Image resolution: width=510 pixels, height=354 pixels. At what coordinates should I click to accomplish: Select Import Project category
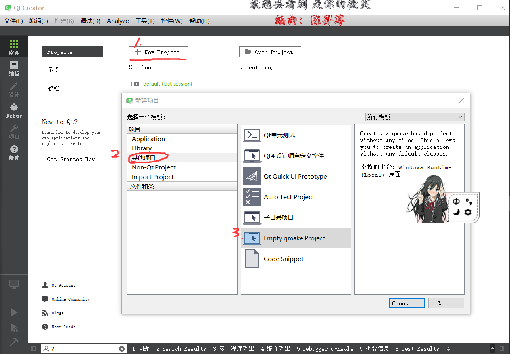pos(182,177)
